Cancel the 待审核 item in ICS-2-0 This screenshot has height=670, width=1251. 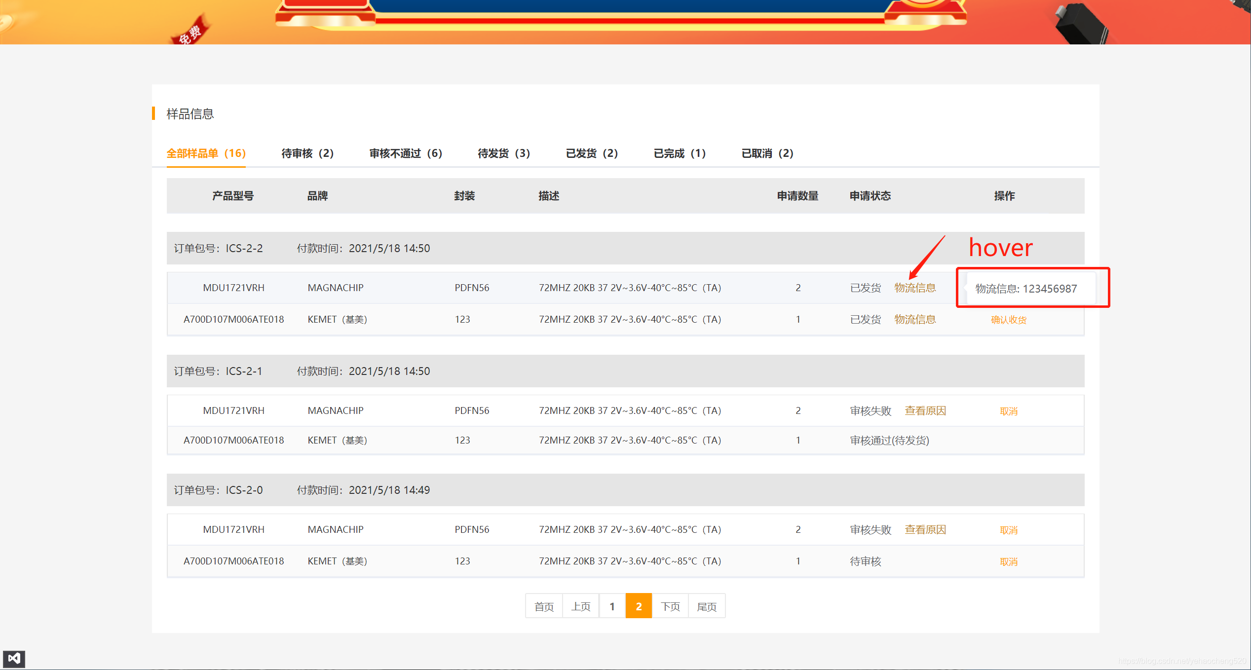[x=1008, y=561]
